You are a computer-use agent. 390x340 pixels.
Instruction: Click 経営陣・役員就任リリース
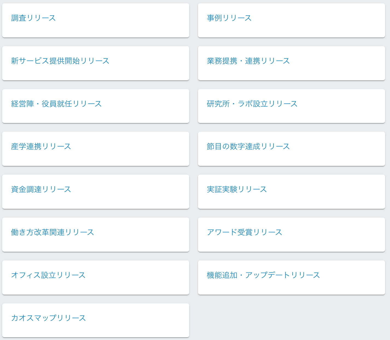(56, 104)
